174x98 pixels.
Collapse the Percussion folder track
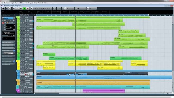pyautogui.click(x=18, y=80)
